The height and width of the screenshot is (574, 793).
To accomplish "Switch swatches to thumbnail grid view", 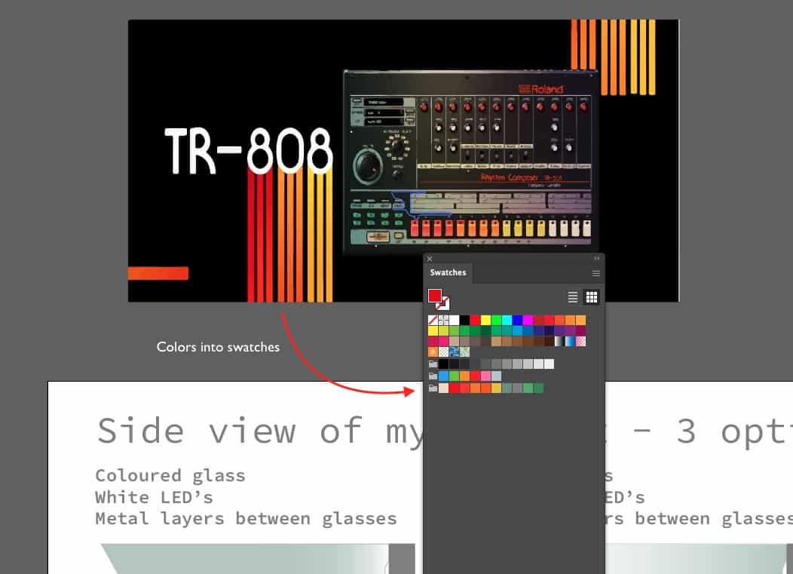I will (591, 297).
